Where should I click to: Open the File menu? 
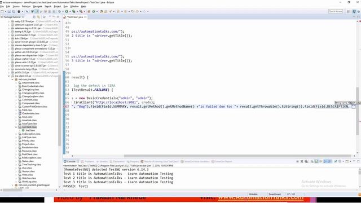(2, 6)
